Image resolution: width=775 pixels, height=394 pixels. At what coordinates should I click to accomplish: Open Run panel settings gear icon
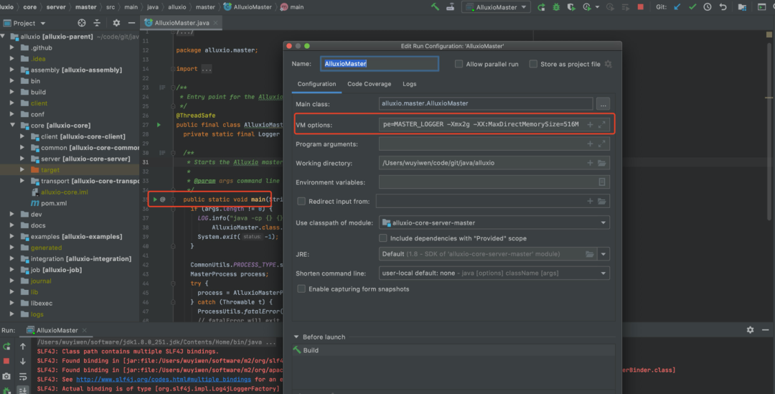(x=751, y=329)
